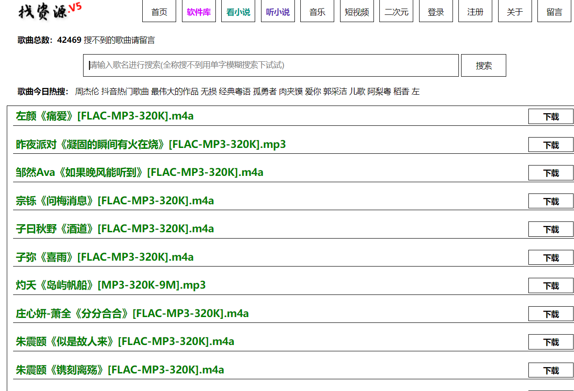Download 昨夜派对《凝固的瞬间有火在烧》
The width and height of the screenshot is (574, 391).
551,145
